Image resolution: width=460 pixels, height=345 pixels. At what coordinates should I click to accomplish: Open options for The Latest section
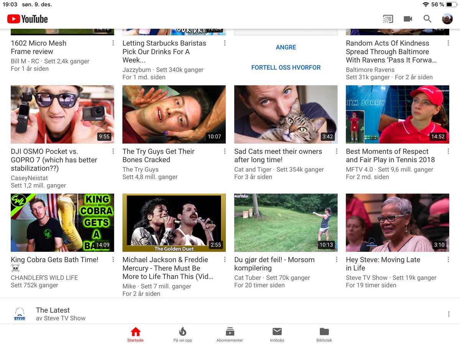pos(449,314)
